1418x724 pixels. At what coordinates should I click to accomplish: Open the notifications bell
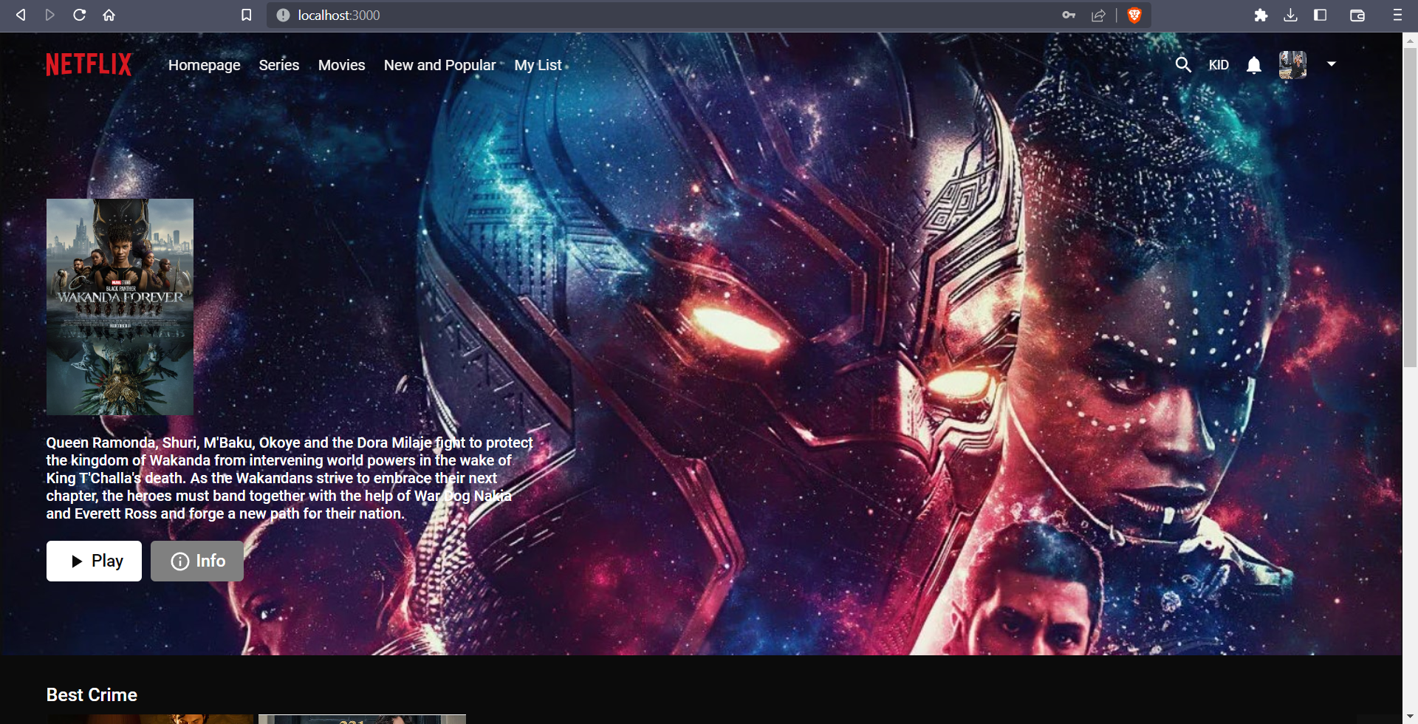(x=1254, y=65)
